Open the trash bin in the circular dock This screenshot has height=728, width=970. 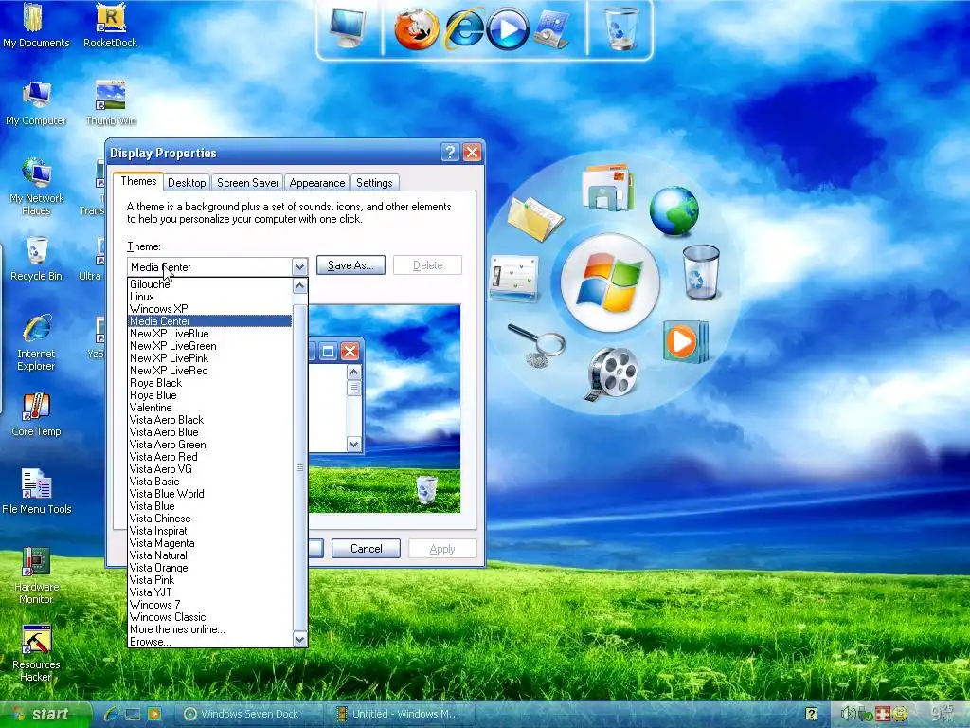[x=702, y=272]
